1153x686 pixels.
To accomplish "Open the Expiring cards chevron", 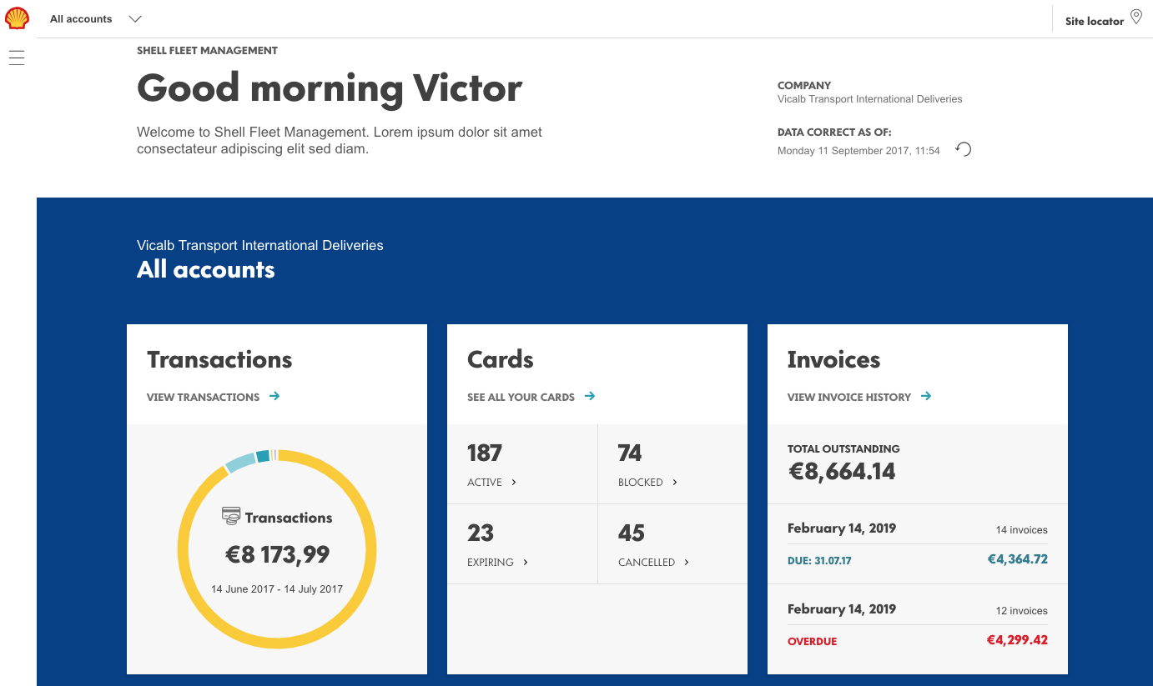I will click(x=526, y=562).
